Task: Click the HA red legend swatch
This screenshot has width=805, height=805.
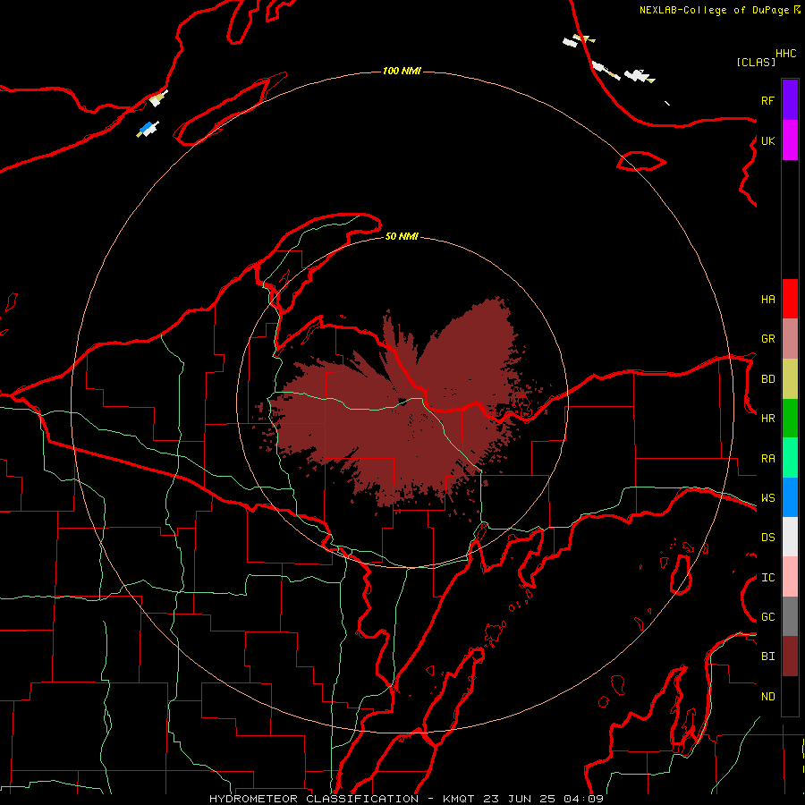Action: [x=790, y=299]
